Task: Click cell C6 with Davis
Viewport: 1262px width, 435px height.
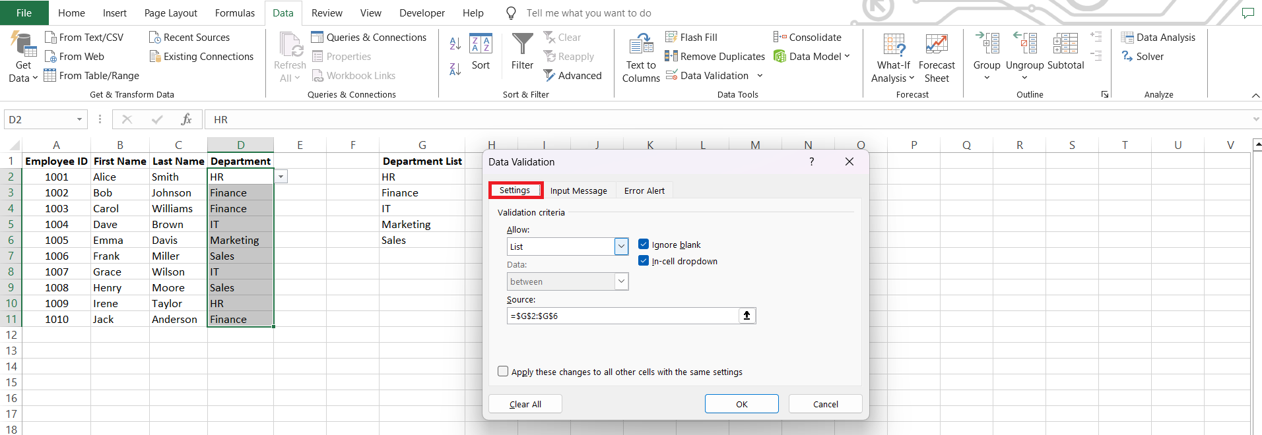Action: pyautogui.click(x=178, y=240)
